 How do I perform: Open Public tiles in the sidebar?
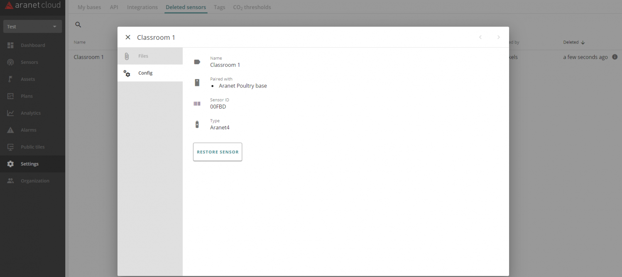coord(32,147)
